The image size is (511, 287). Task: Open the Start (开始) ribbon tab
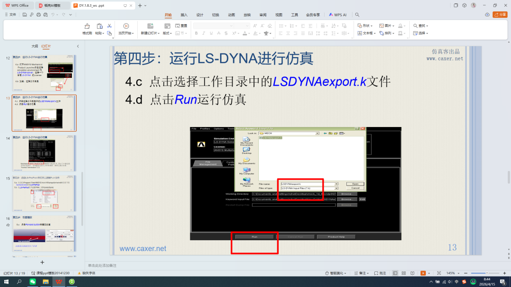pos(168,15)
